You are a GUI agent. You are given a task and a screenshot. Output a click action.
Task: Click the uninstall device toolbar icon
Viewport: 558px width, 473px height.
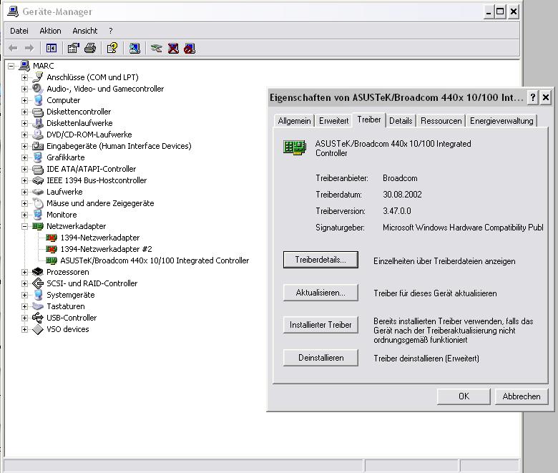click(x=173, y=48)
